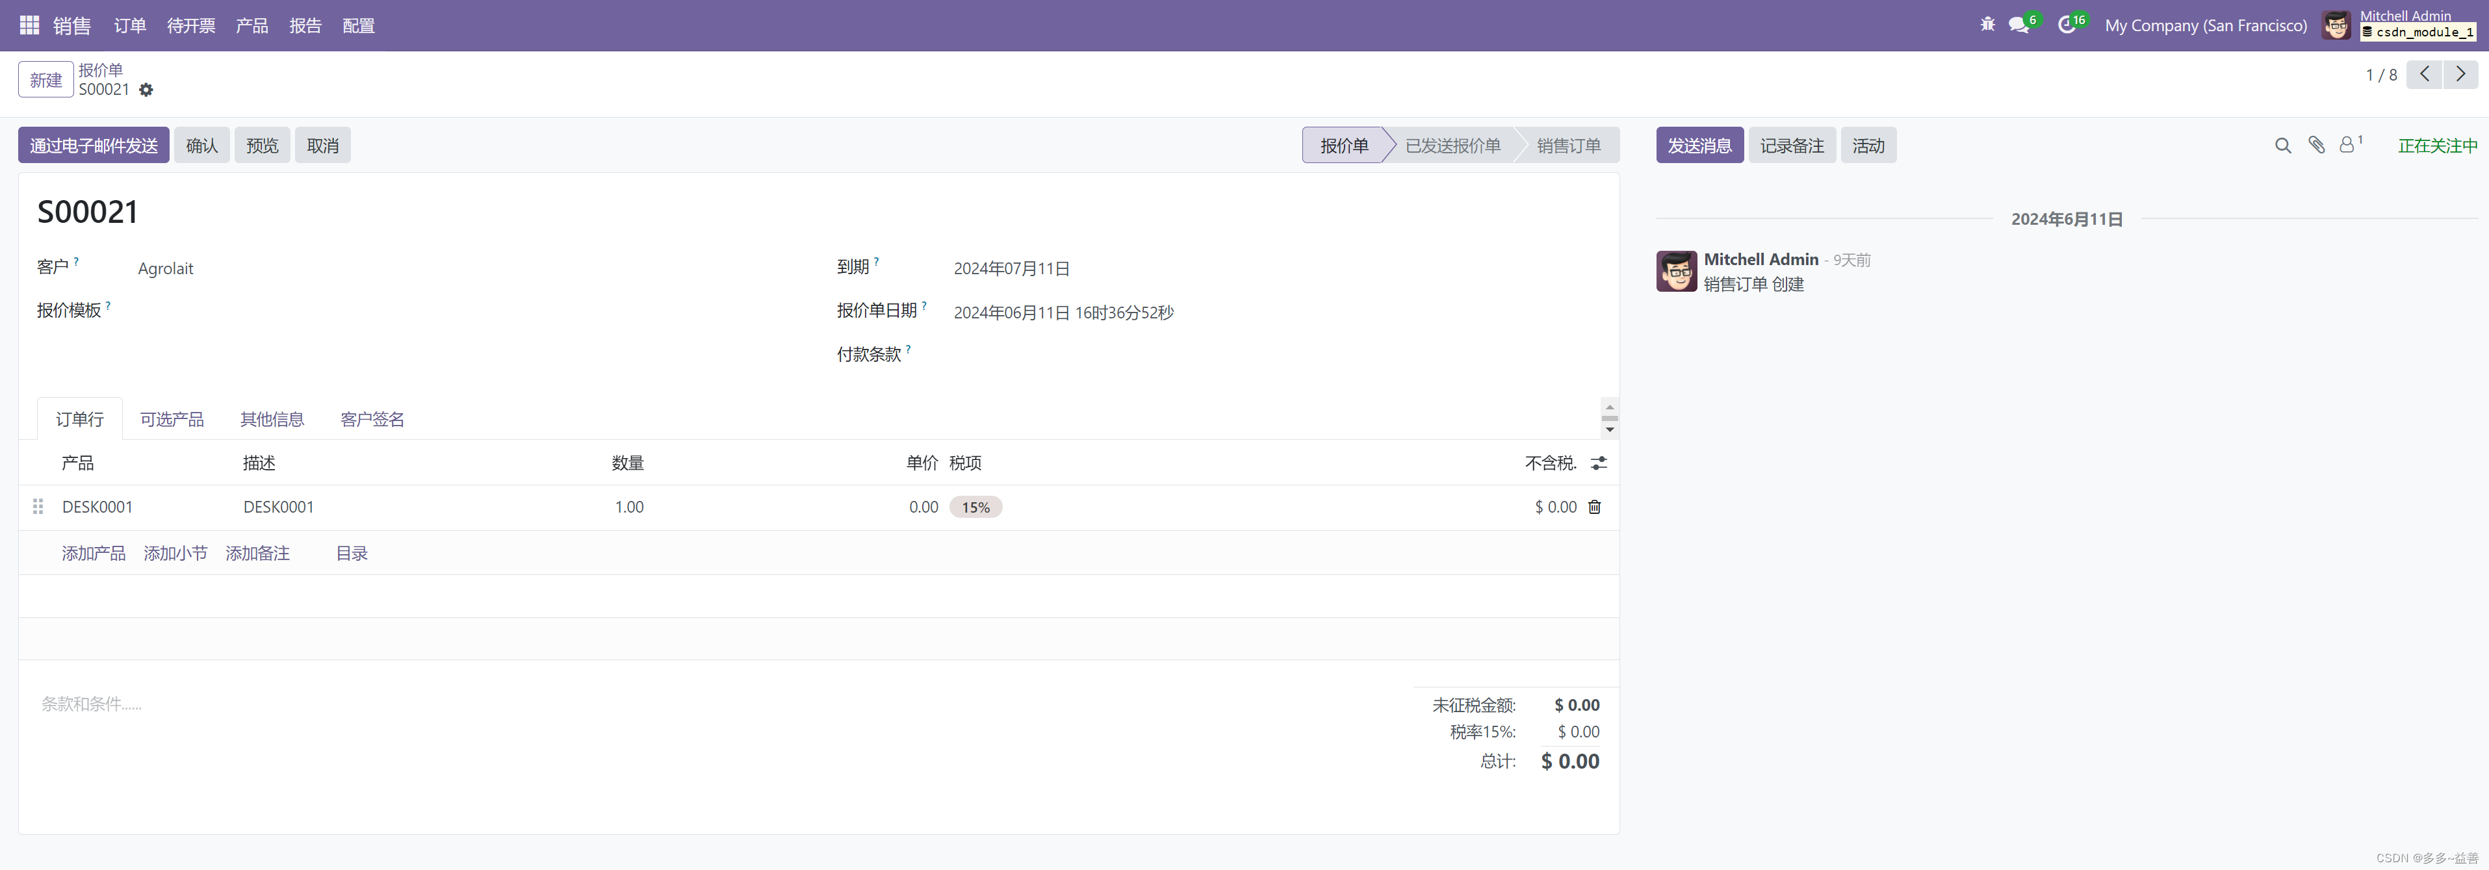The height and width of the screenshot is (870, 2489).
Task: Click the gear icon beside S00021
Action: pyautogui.click(x=146, y=90)
